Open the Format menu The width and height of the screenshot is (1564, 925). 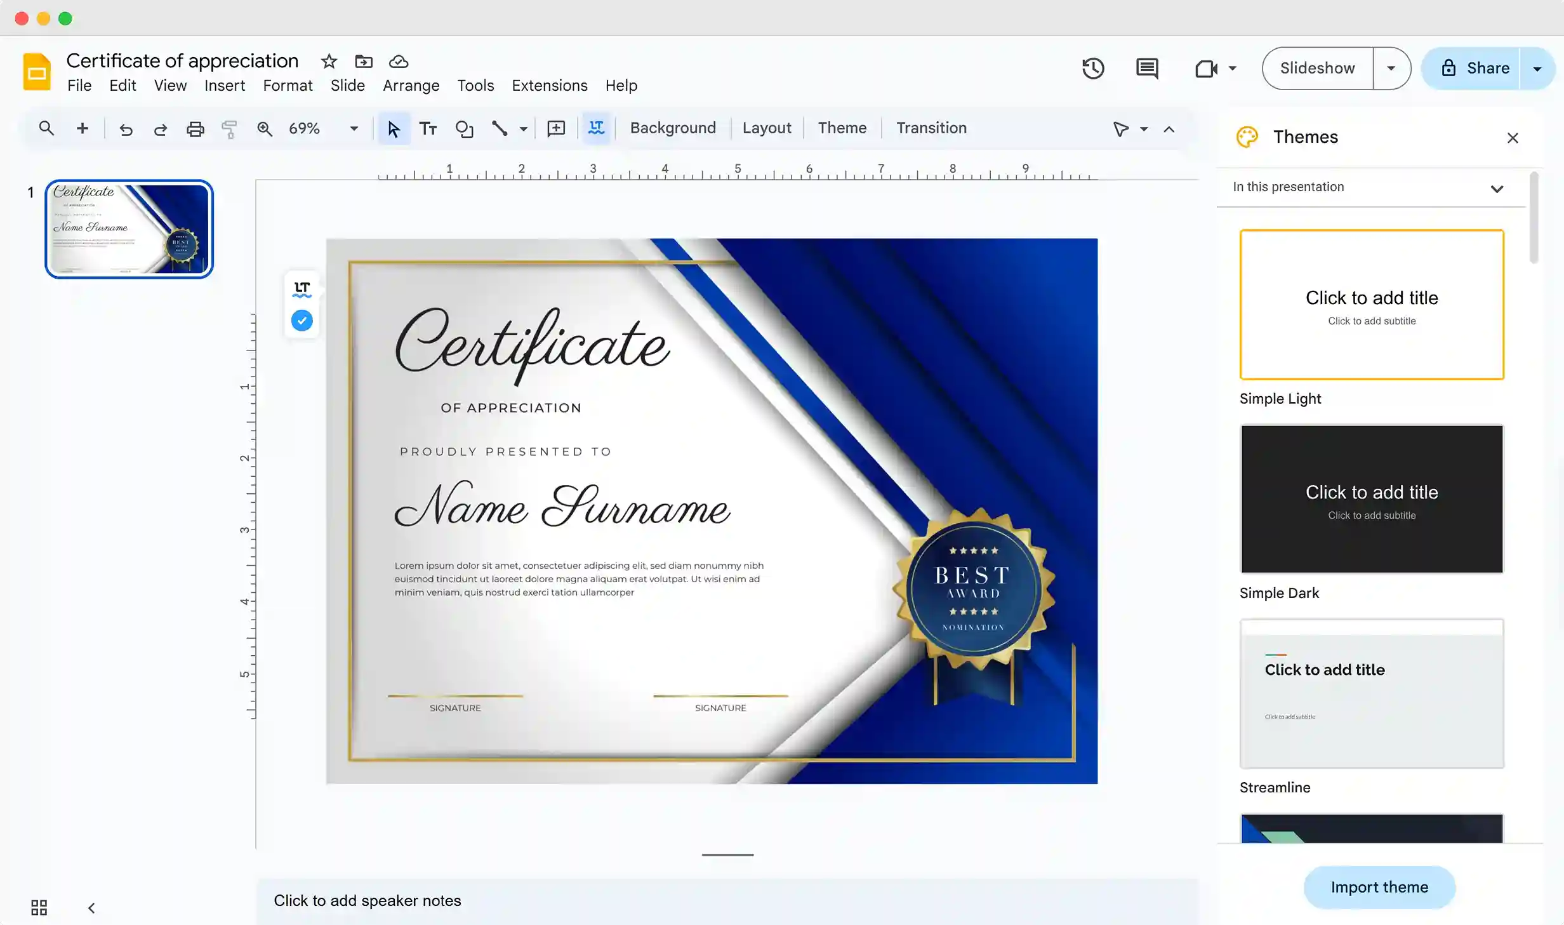287,85
